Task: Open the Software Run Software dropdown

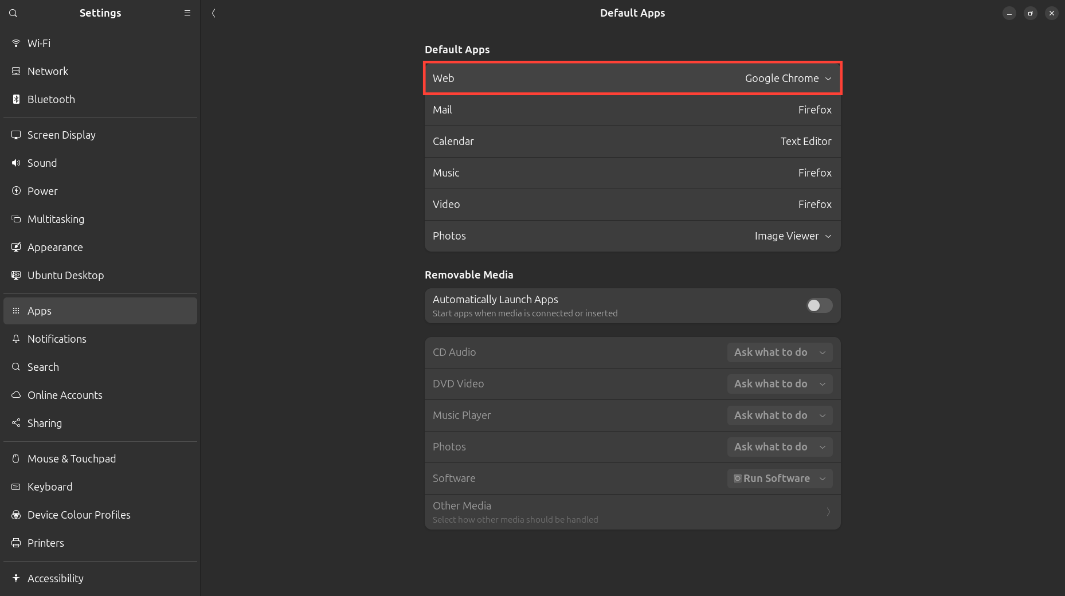Action: point(780,479)
